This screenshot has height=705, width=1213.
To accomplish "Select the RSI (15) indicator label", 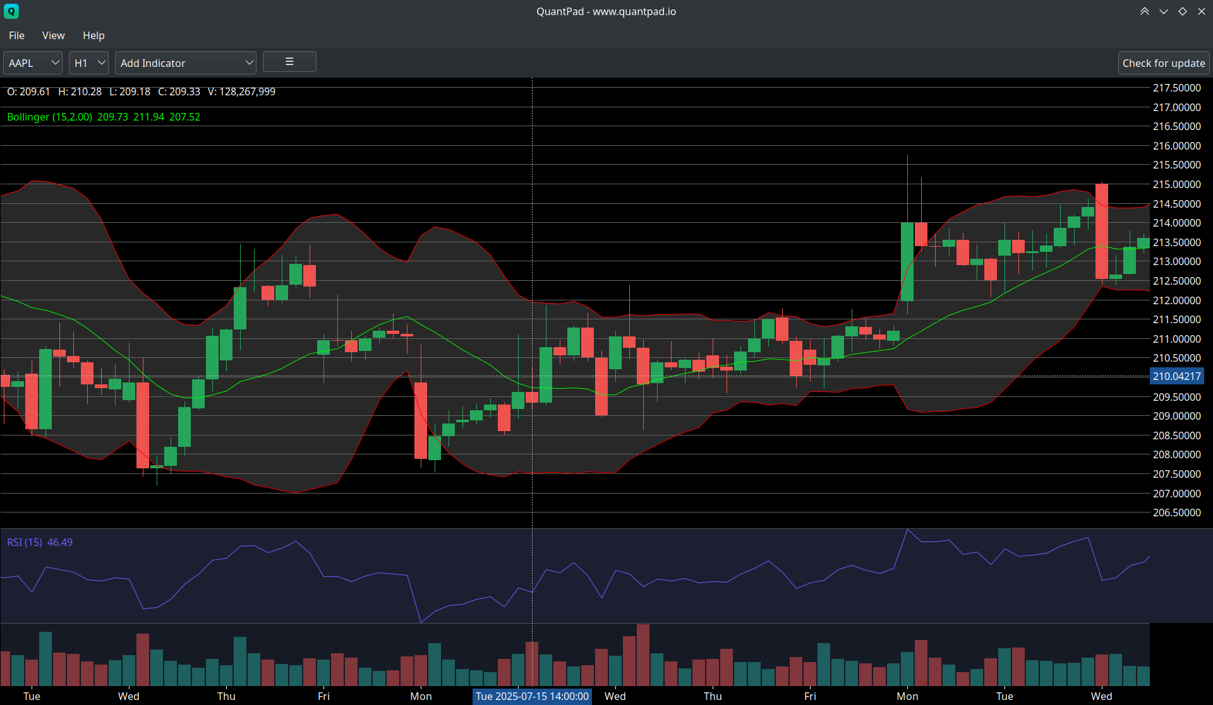I will [x=40, y=542].
